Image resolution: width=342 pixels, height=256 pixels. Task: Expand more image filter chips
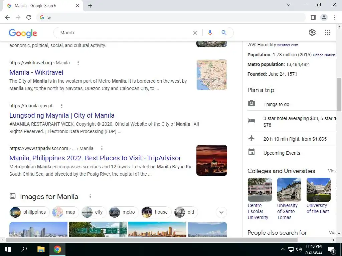[x=221, y=212]
